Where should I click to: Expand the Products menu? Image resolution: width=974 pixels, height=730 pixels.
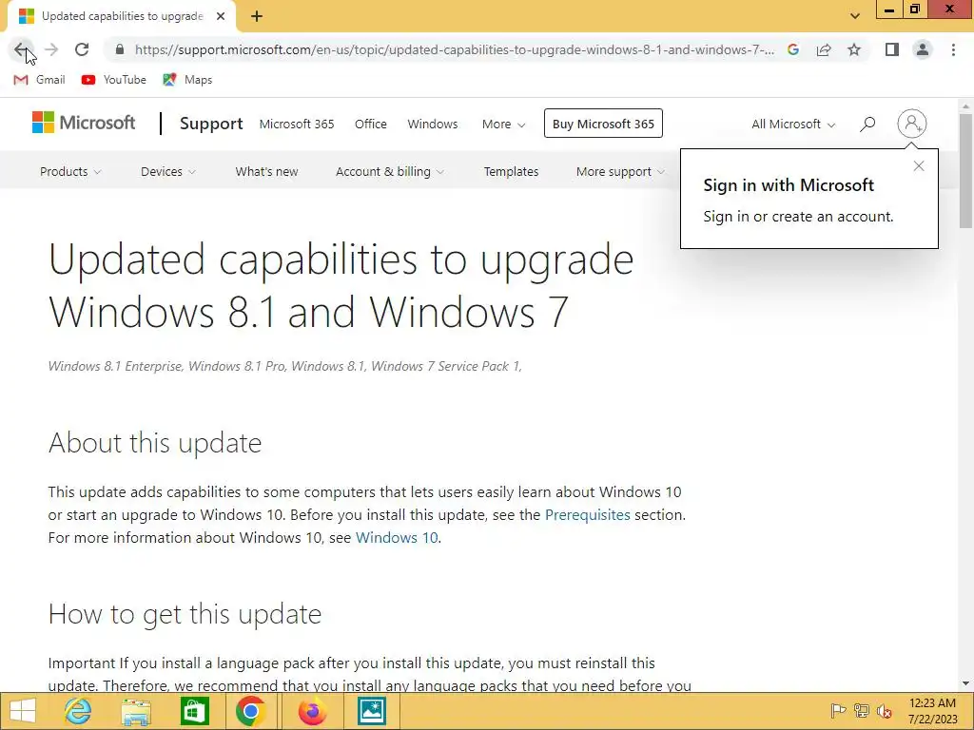[70, 171]
